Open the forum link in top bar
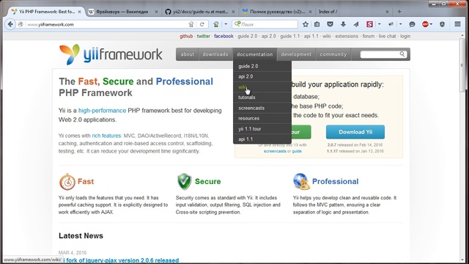 369,36
